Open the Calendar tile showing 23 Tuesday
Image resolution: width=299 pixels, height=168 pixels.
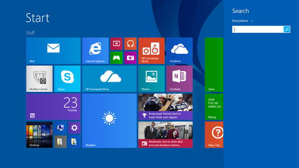53,107
